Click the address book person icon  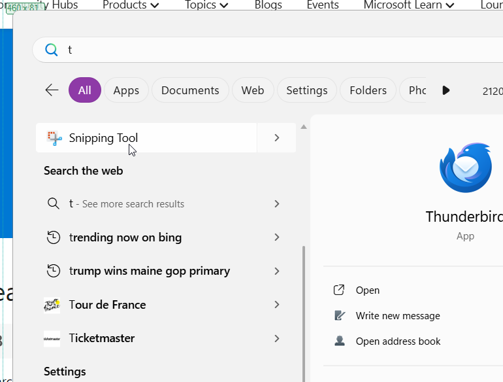pyautogui.click(x=340, y=341)
